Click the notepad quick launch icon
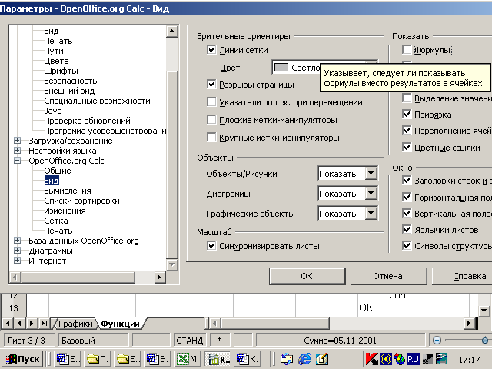 (322, 359)
